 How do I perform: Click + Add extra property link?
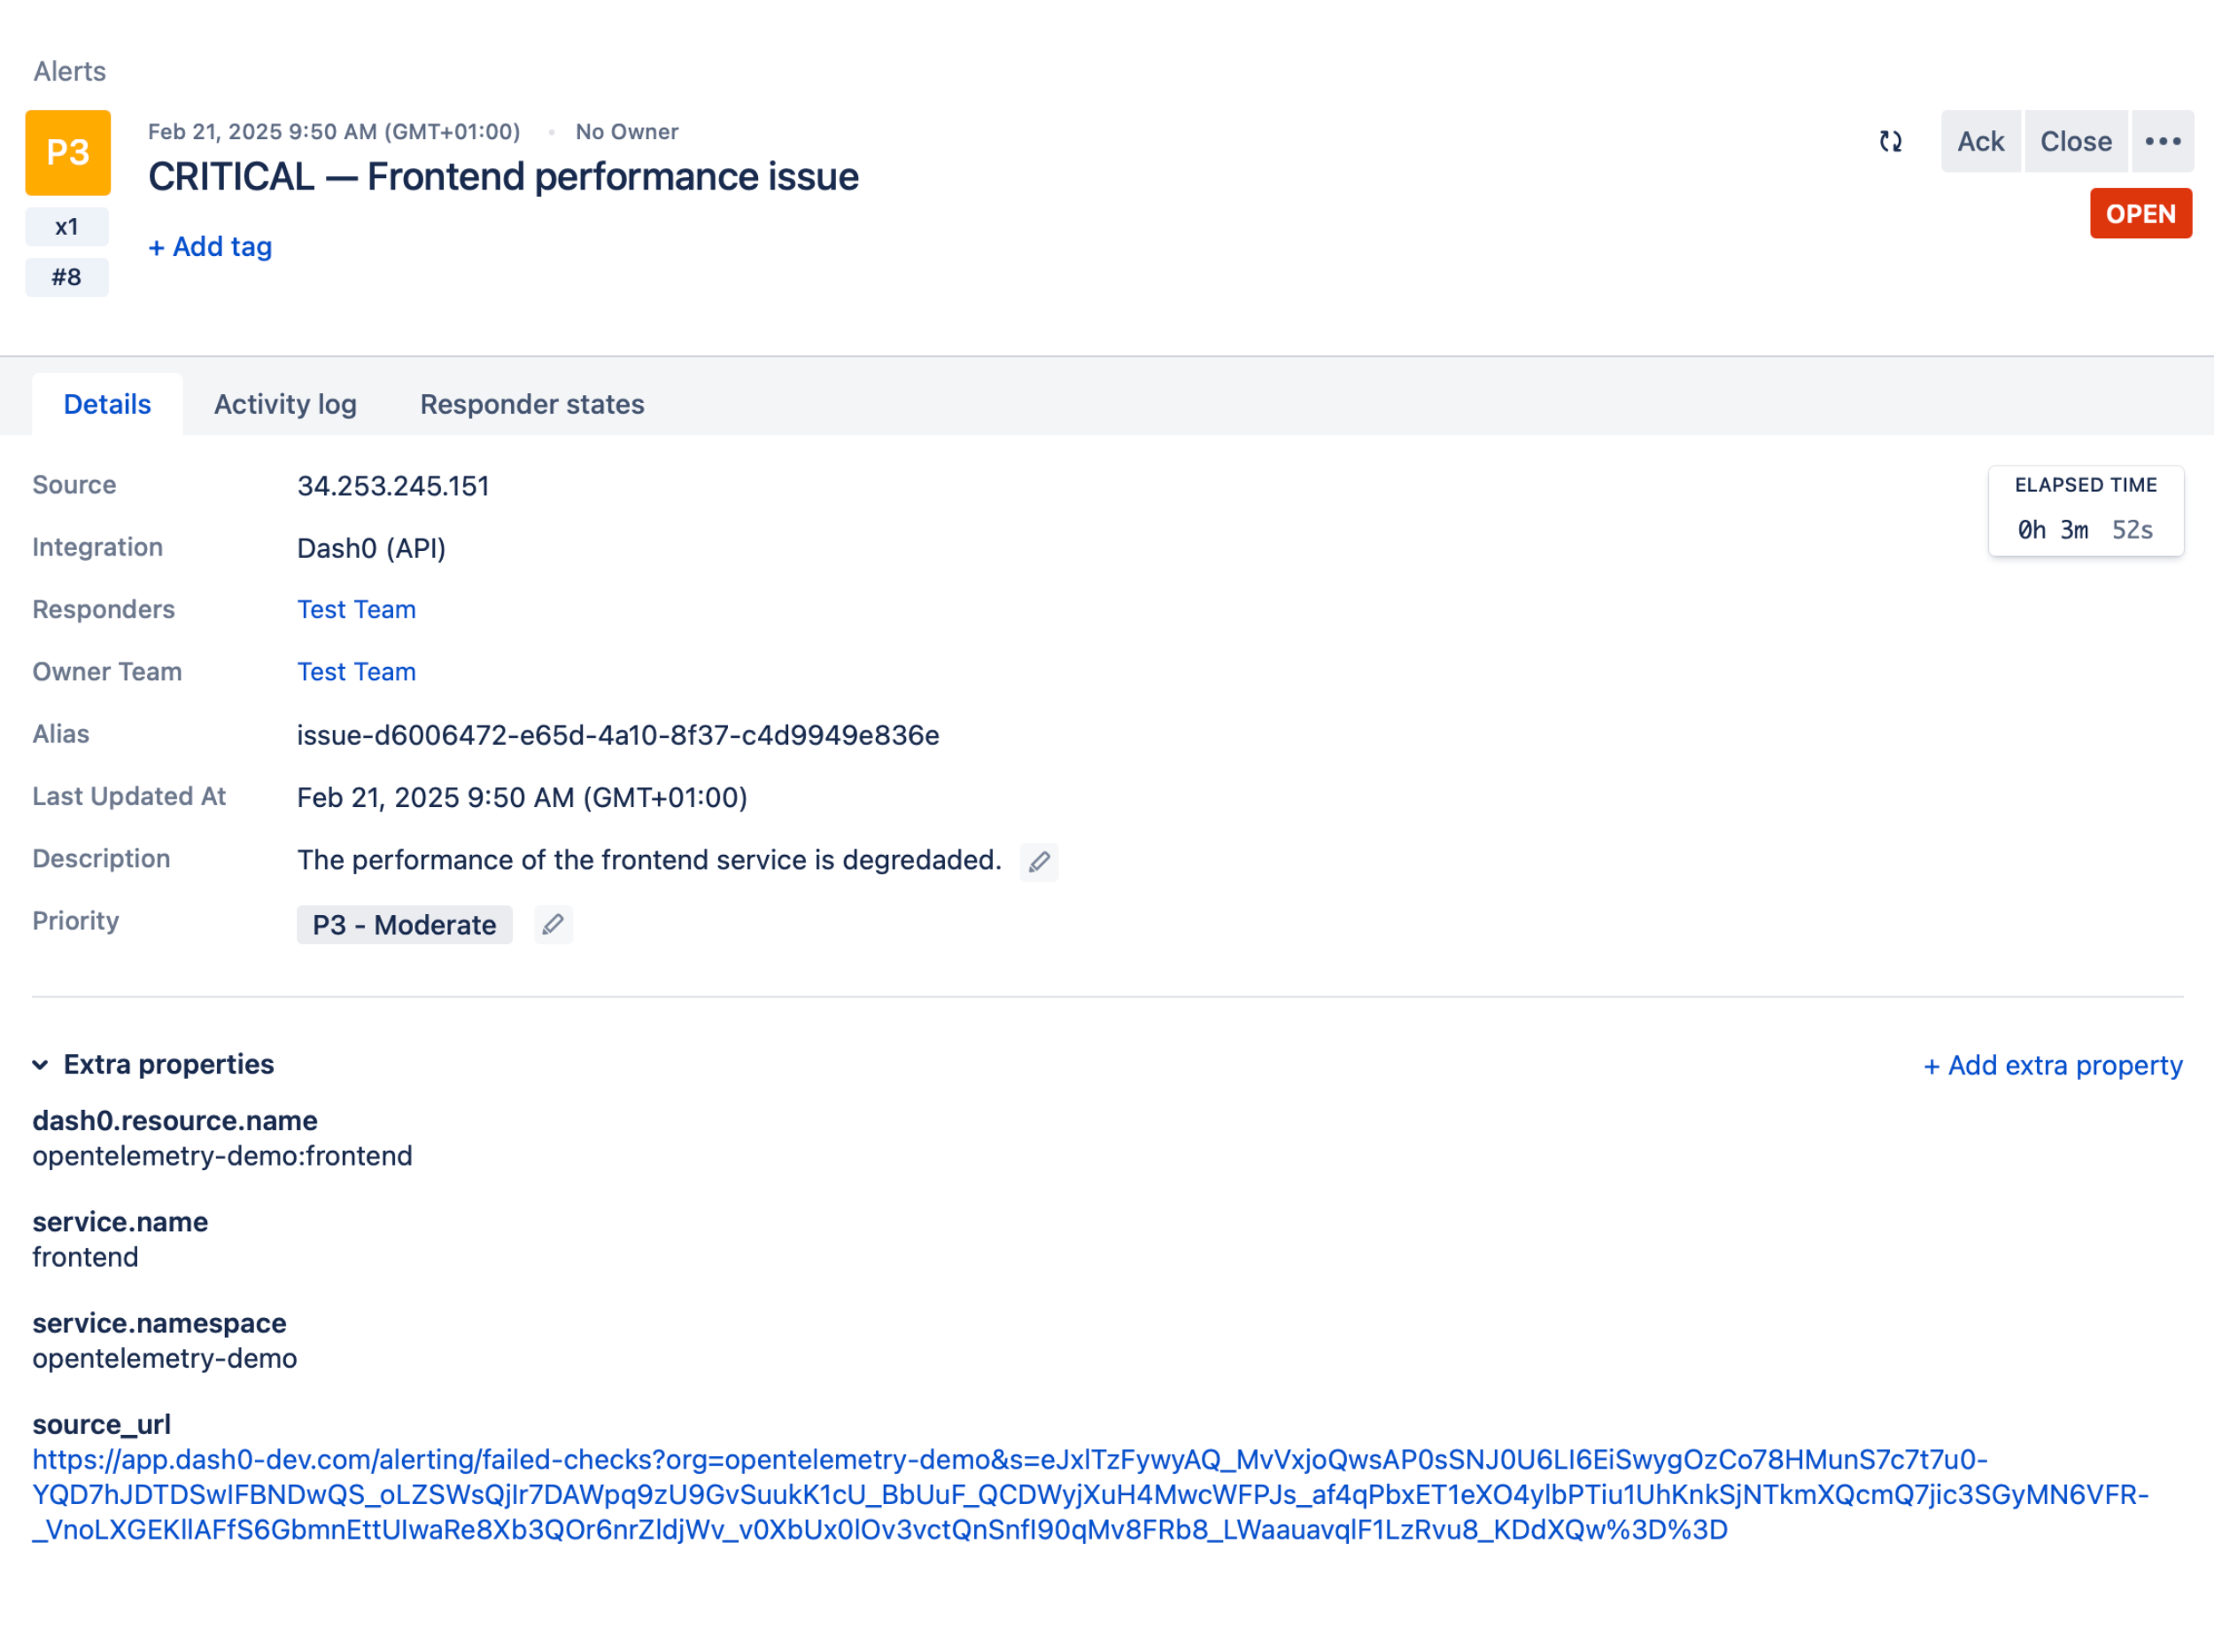2052,1066
